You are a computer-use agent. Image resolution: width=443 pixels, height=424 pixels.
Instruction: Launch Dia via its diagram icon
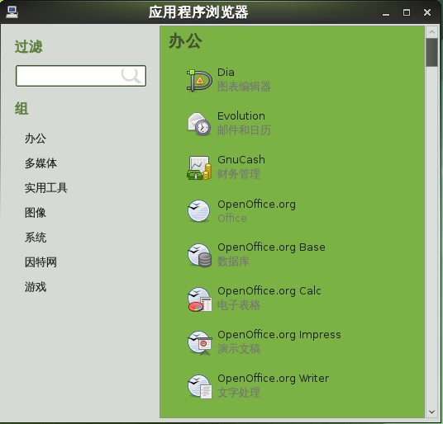click(x=199, y=80)
